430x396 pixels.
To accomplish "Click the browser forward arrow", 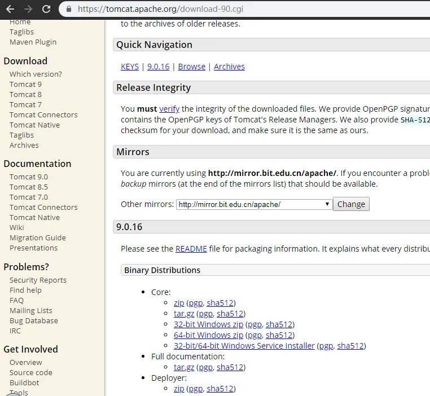I will coord(28,9).
